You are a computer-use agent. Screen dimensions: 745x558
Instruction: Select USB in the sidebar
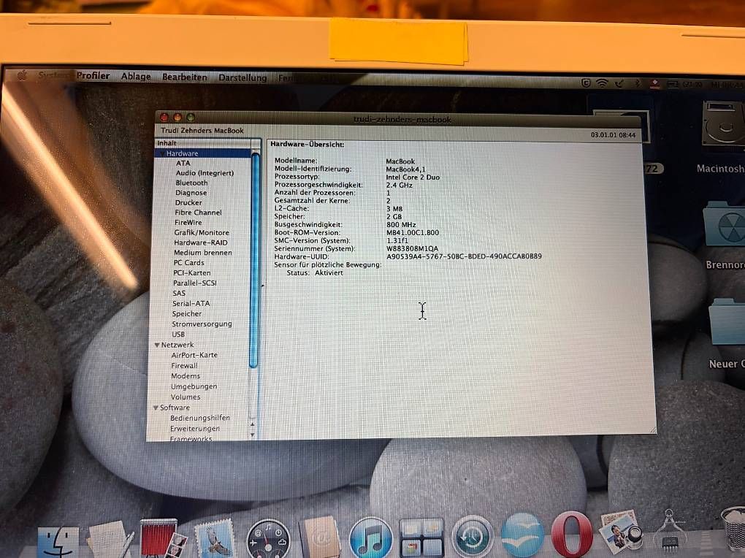pos(178,335)
